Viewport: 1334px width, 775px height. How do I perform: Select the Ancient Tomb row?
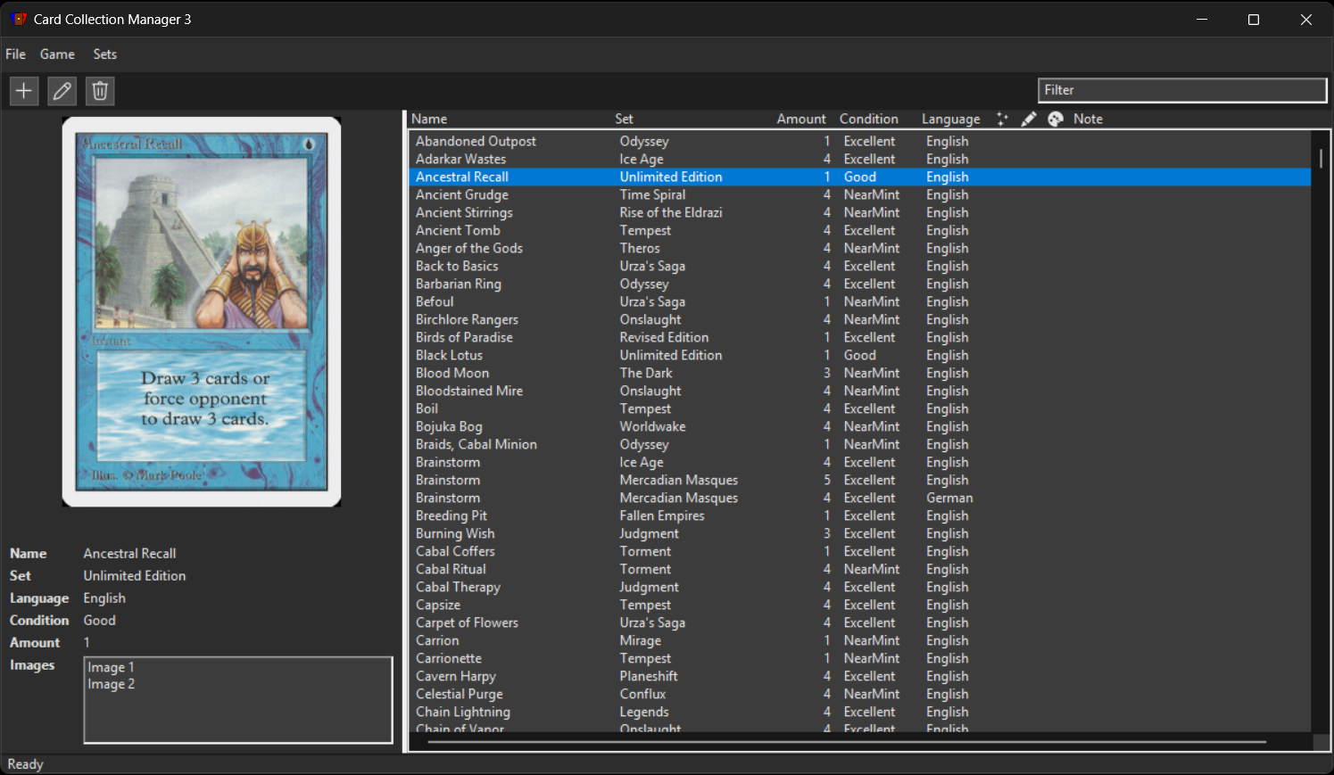[860, 230]
